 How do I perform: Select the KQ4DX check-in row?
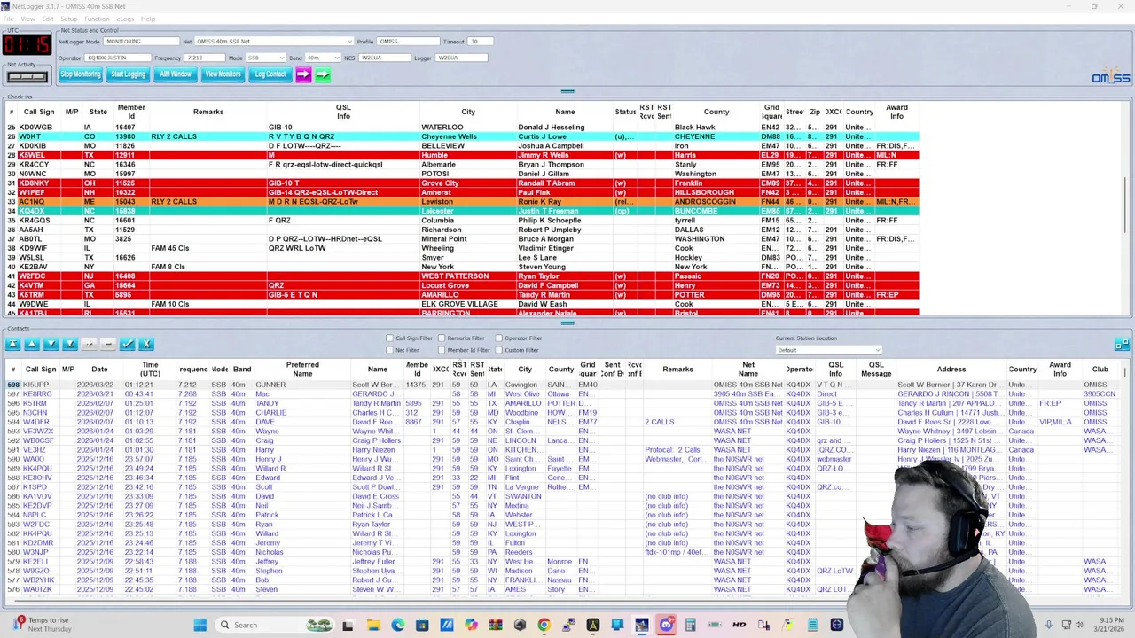tap(461, 211)
